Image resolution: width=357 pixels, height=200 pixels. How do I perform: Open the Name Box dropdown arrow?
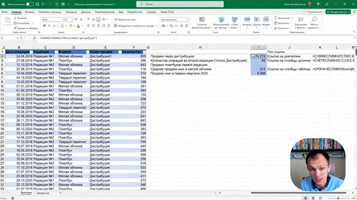coord(17,38)
